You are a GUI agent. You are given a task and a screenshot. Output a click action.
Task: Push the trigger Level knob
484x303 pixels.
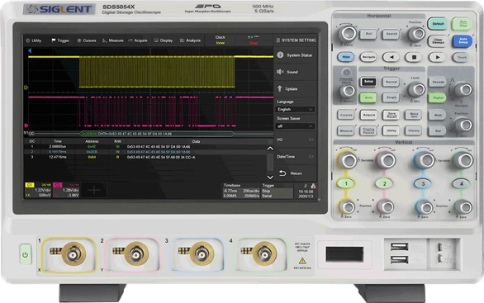point(417,89)
